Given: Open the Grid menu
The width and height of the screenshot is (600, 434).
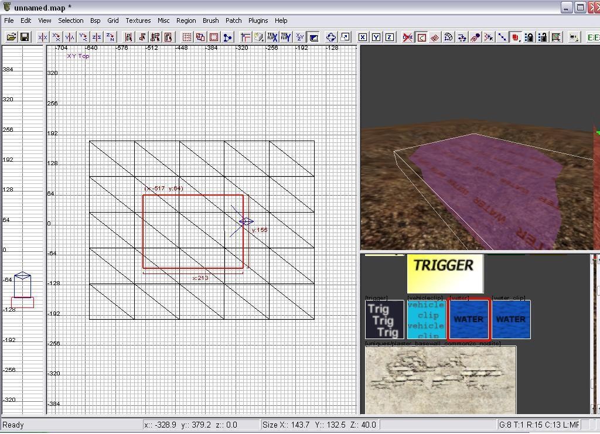Looking at the screenshot, I should click(113, 20).
